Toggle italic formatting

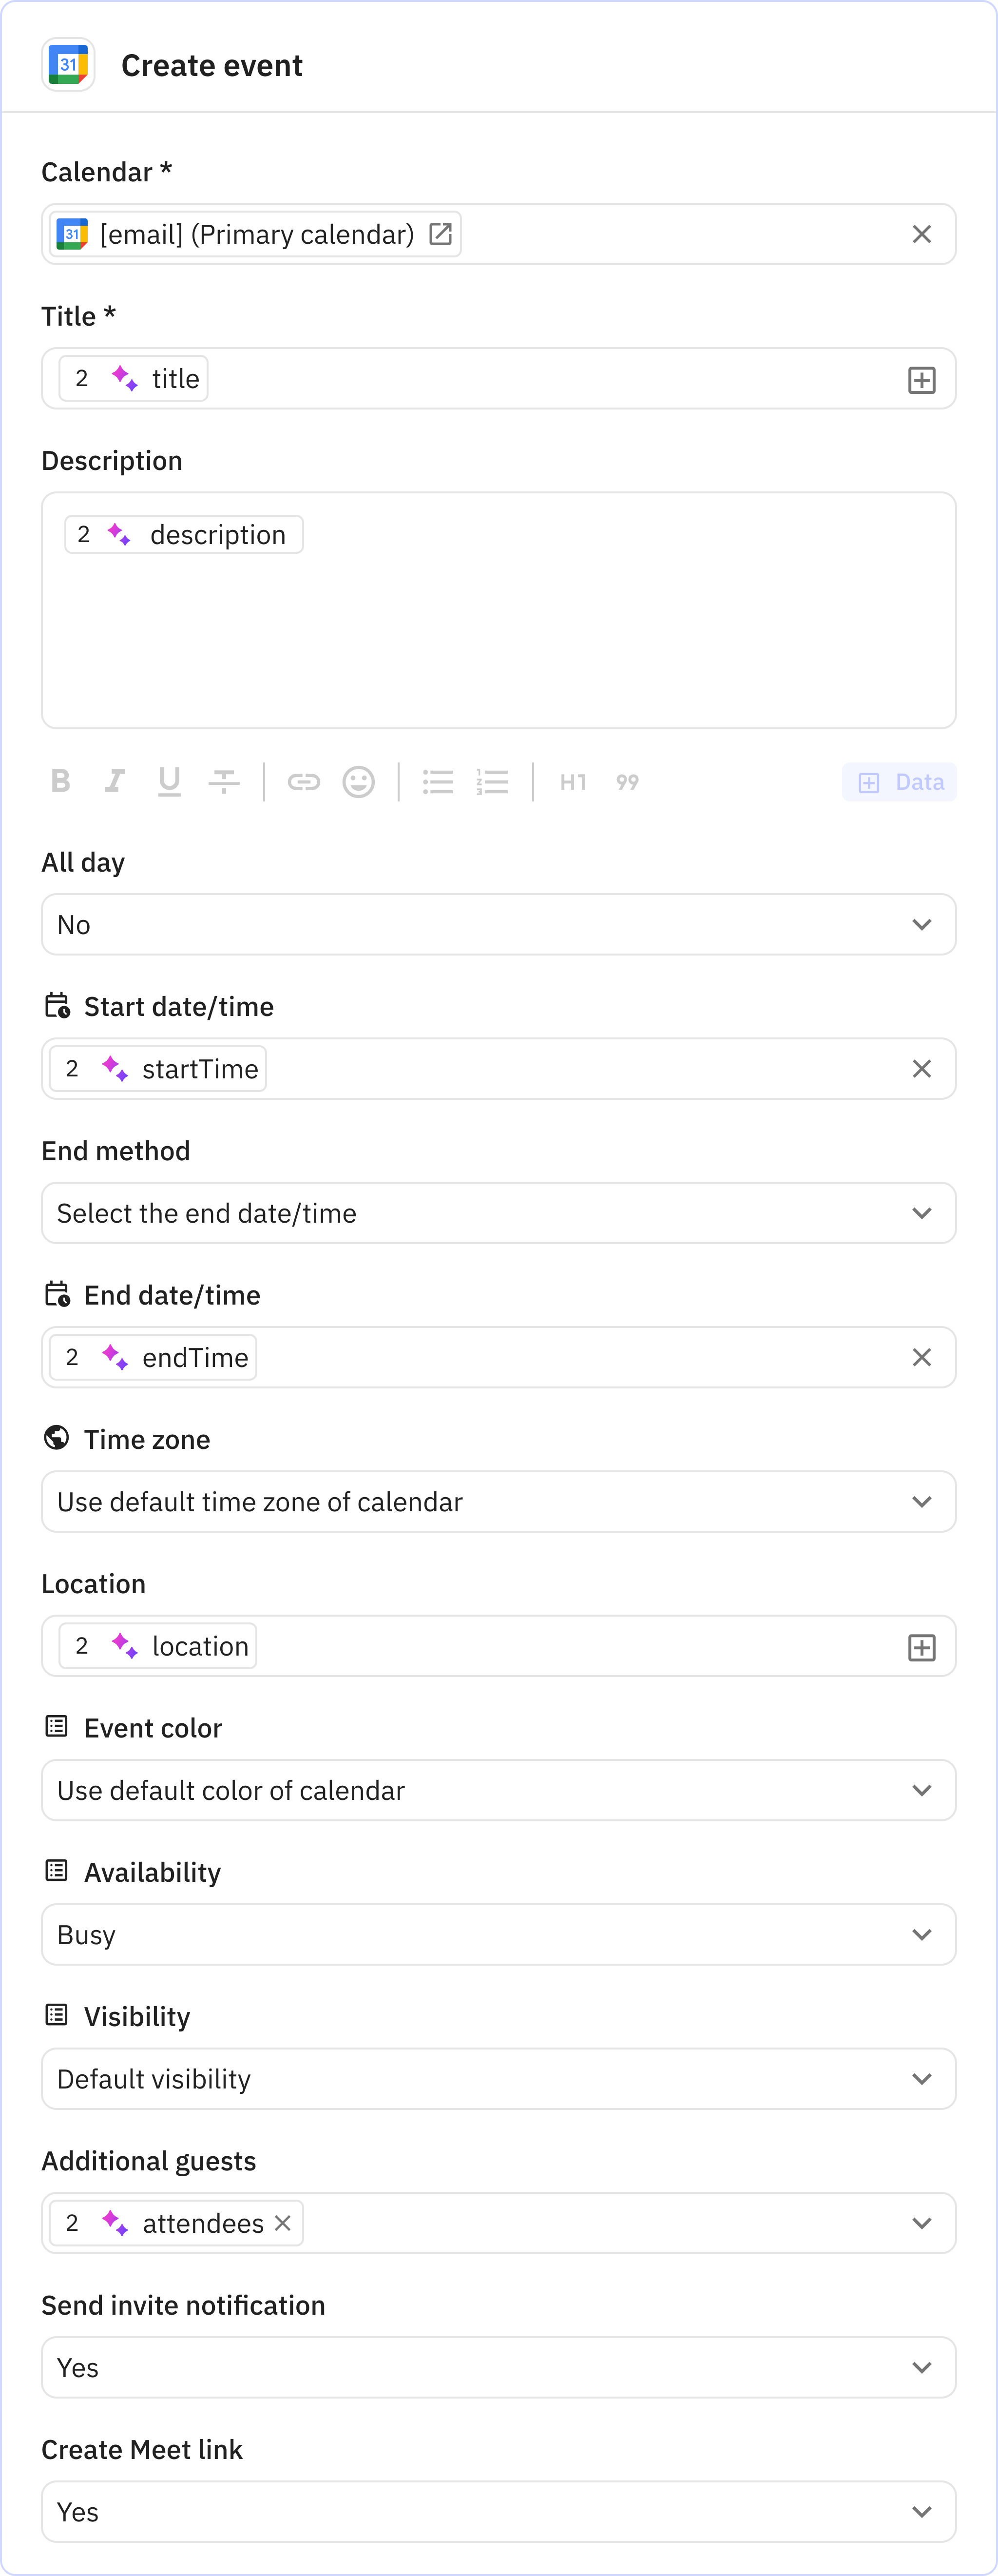(115, 781)
